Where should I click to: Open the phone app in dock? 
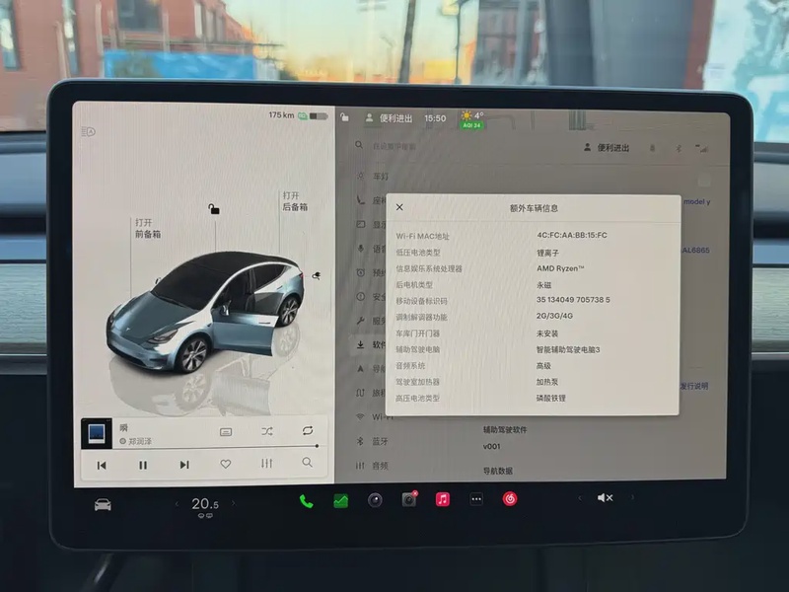(306, 500)
